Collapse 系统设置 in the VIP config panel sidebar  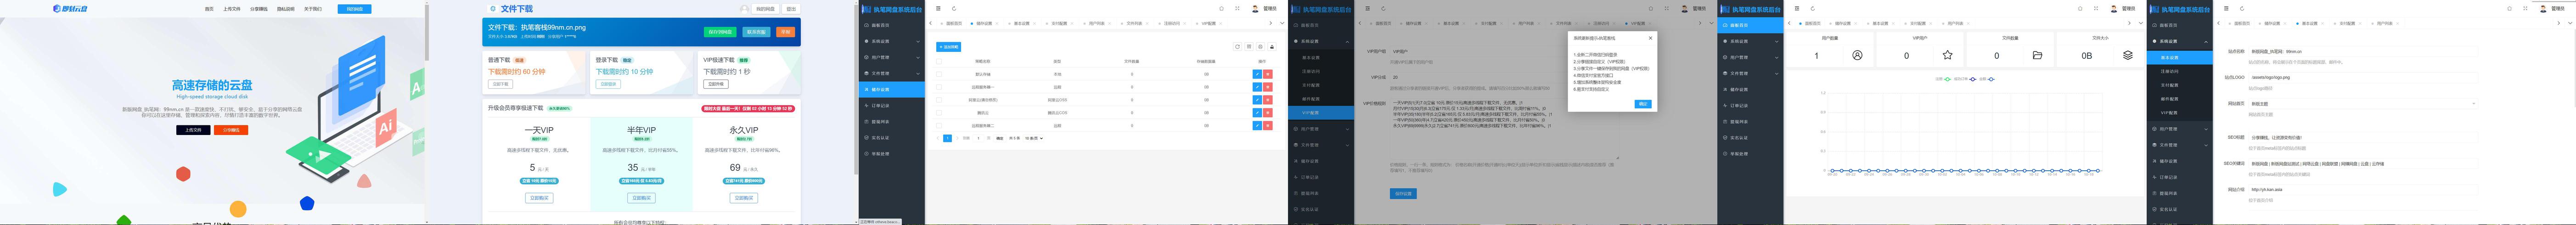(1320, 41)
